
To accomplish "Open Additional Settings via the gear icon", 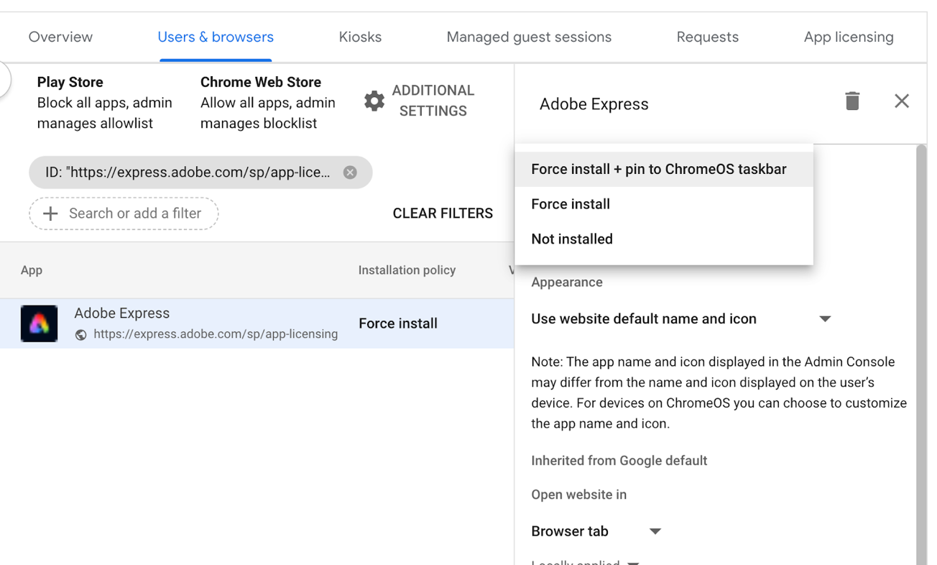I will point(374,101).
